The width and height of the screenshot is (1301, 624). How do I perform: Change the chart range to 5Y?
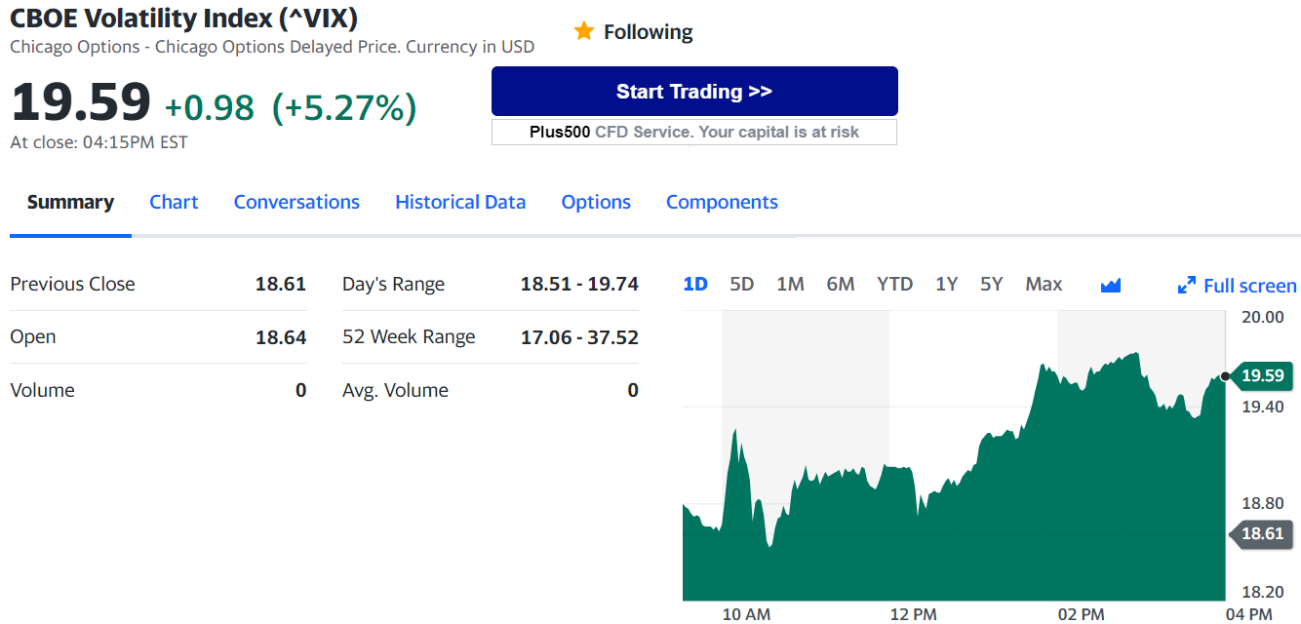(991, 284)
